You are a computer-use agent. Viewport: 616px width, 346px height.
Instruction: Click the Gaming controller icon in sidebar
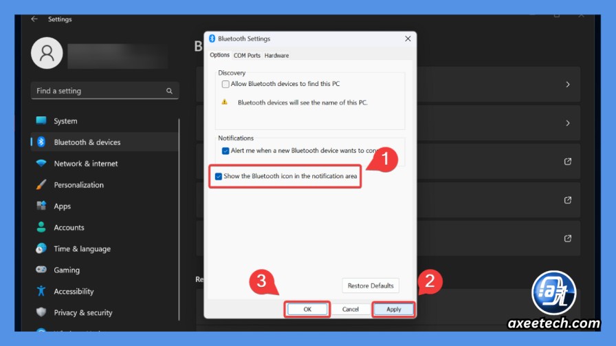click(41, 270)
